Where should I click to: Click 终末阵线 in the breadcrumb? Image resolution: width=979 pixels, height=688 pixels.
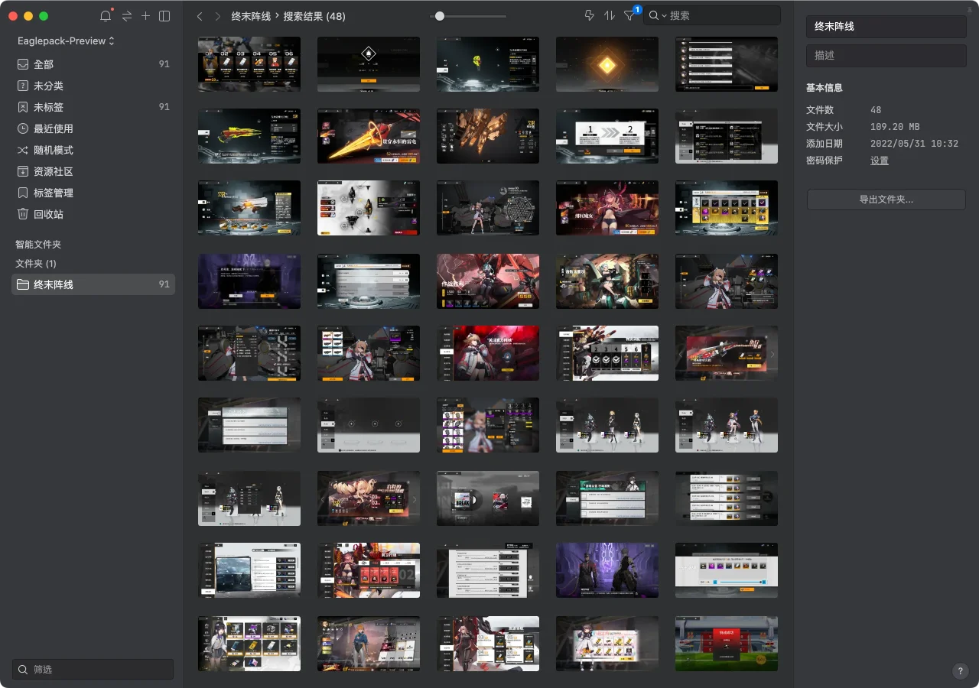251,16
